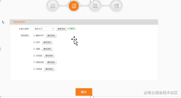Screen dimensions: 181x98
Task: Click the 更新资料 button
Action: point(61,29)
